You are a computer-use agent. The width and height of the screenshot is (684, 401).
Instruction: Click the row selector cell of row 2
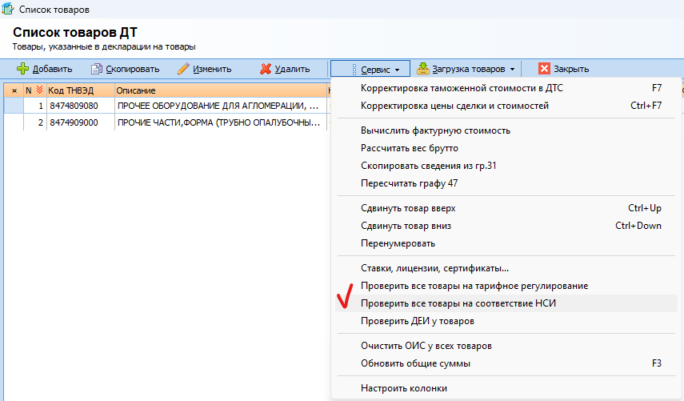click(14, 122)
